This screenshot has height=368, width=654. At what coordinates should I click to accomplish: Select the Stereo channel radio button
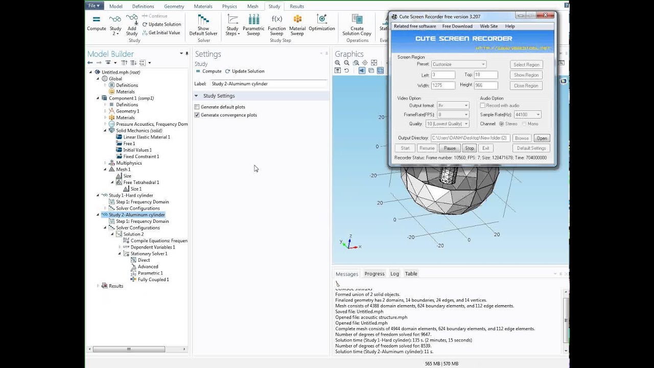[501, 124]
